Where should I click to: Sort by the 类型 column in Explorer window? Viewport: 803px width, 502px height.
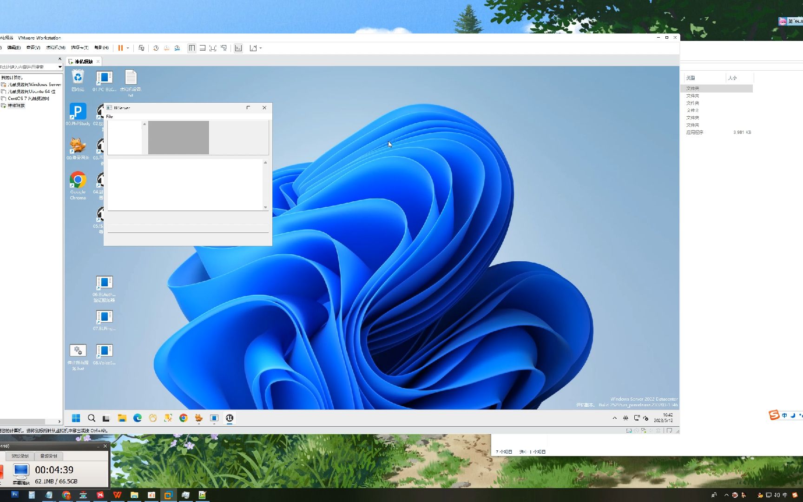tap(691, 78)
